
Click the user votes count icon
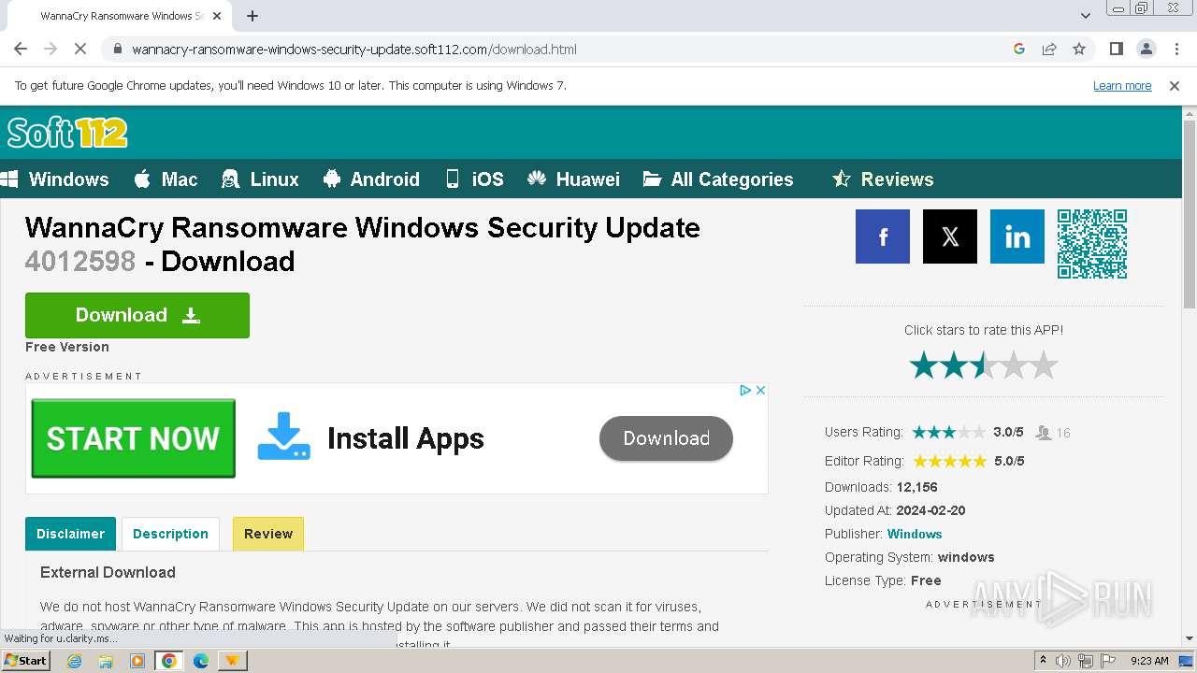pyautogui.click(x=1044, y=433)
